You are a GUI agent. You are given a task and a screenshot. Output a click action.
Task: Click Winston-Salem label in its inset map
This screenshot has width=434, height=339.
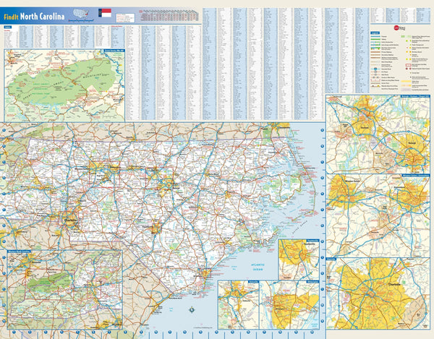353,181
